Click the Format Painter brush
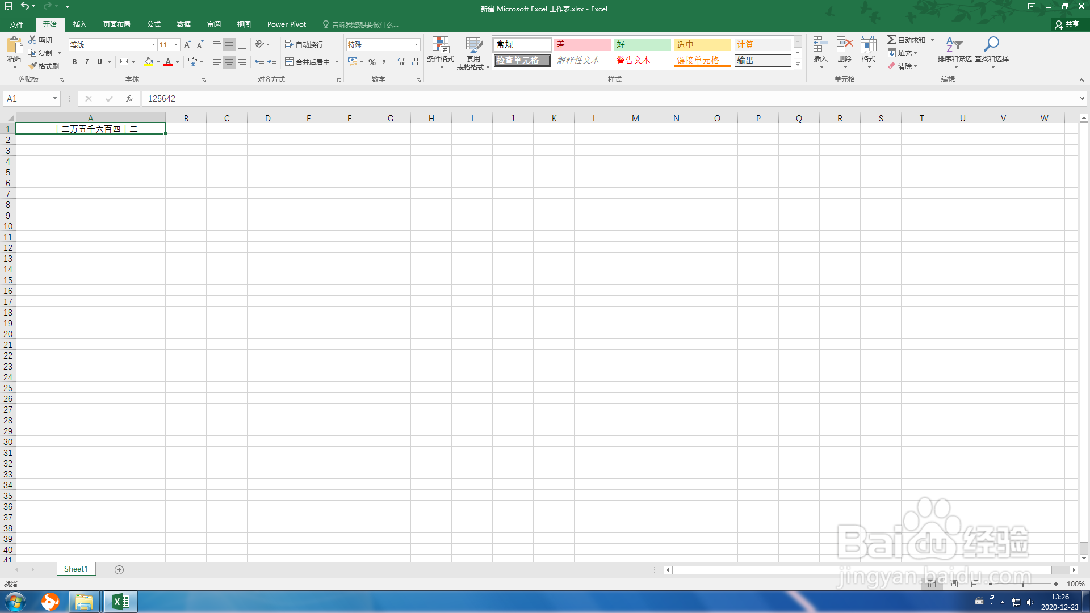This screenshot has height=613, width=1090. (32, 66)
